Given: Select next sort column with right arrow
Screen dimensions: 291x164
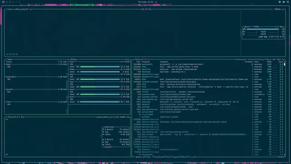Looking at the screenshot, I should 282,59.
